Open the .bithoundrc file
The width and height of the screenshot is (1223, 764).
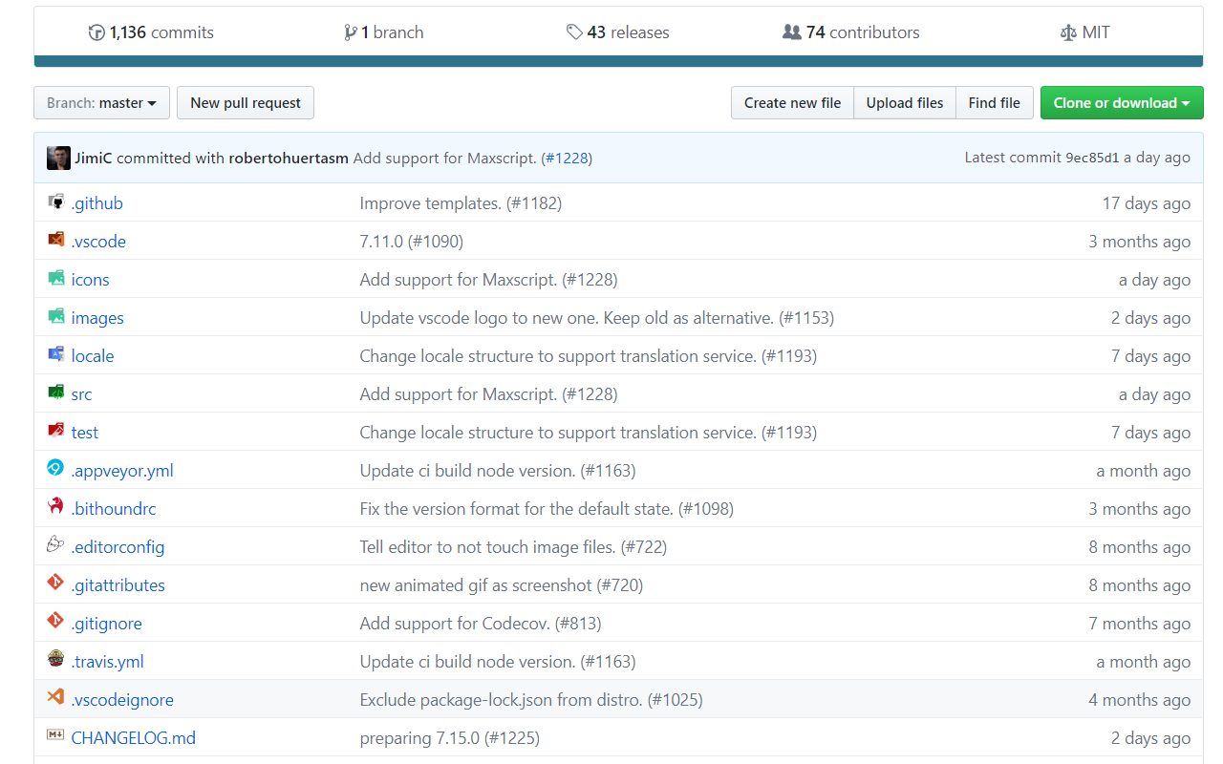(114, 509)
